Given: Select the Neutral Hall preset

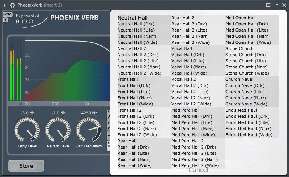Looking at the screenshot, I should (133, 18).
